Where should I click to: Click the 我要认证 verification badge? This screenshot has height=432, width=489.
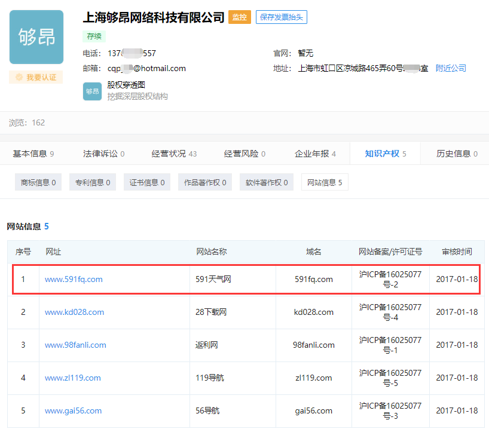pos(36,77)
